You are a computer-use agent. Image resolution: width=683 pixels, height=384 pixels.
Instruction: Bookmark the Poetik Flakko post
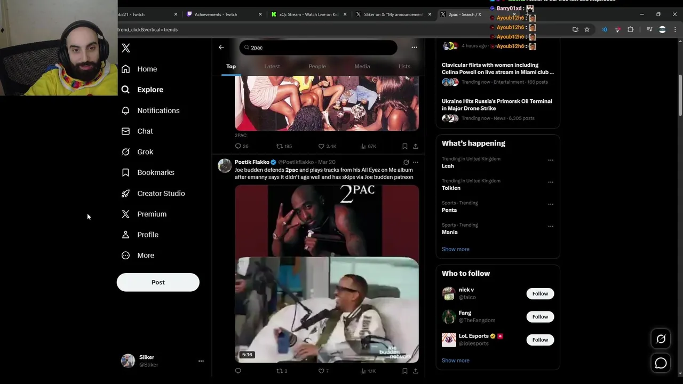coord(405,371)
